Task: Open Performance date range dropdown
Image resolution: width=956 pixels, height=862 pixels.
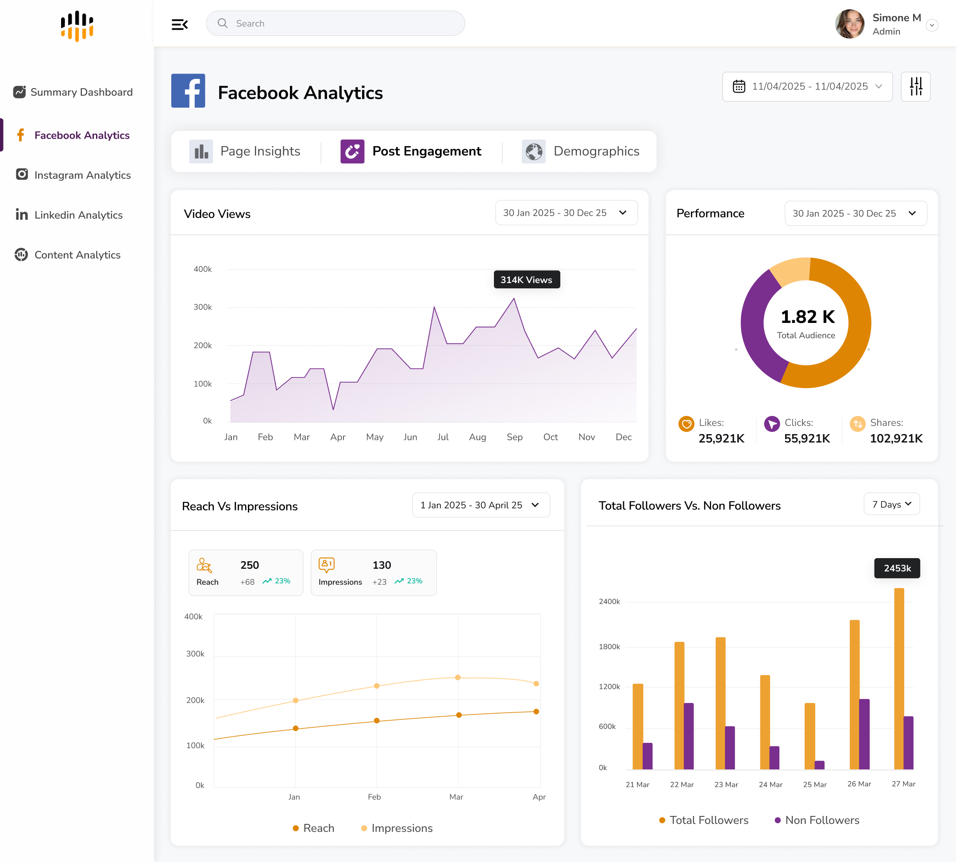Action: tap(855, 213)
